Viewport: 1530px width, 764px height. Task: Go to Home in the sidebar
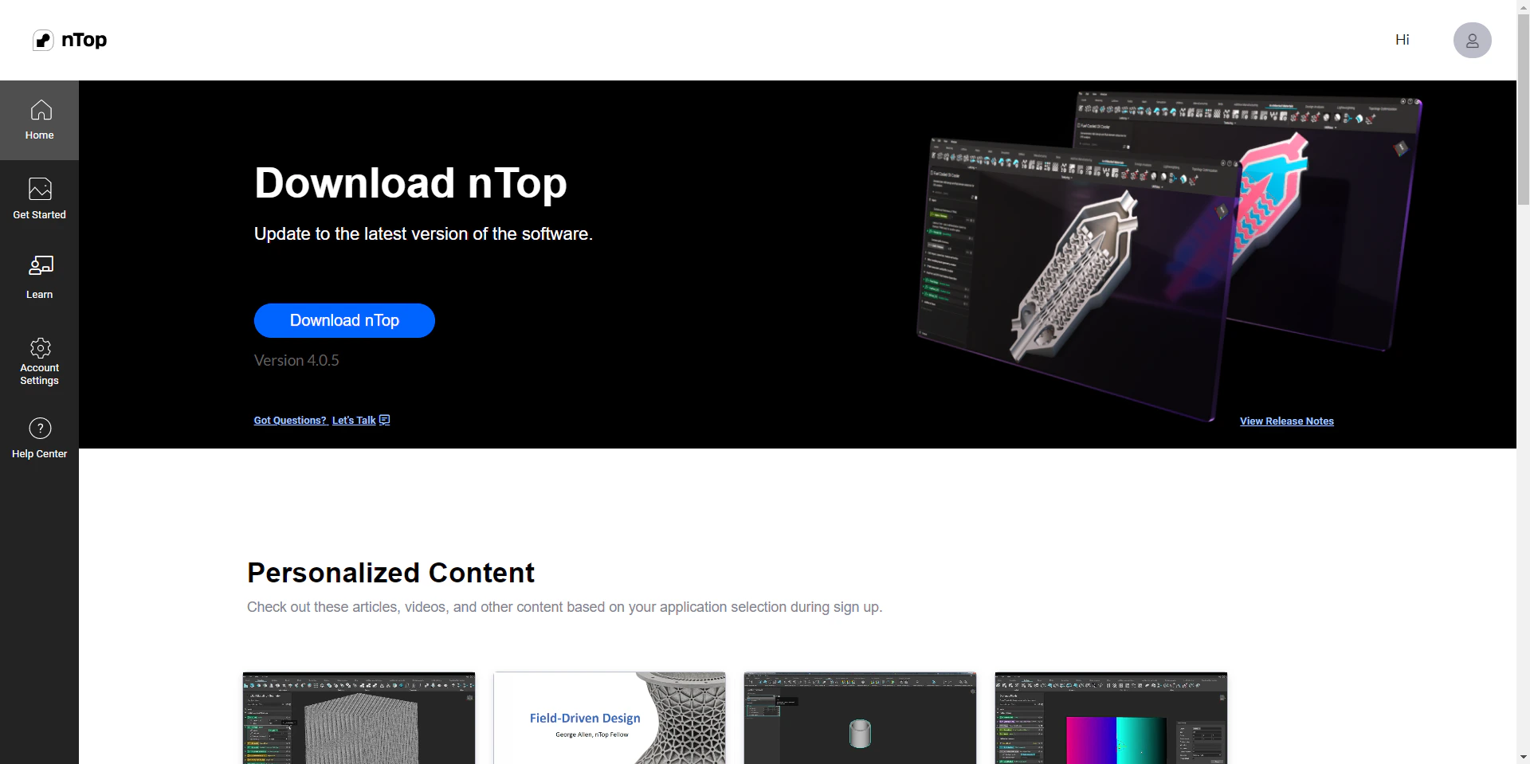click(x=39, y=120)
